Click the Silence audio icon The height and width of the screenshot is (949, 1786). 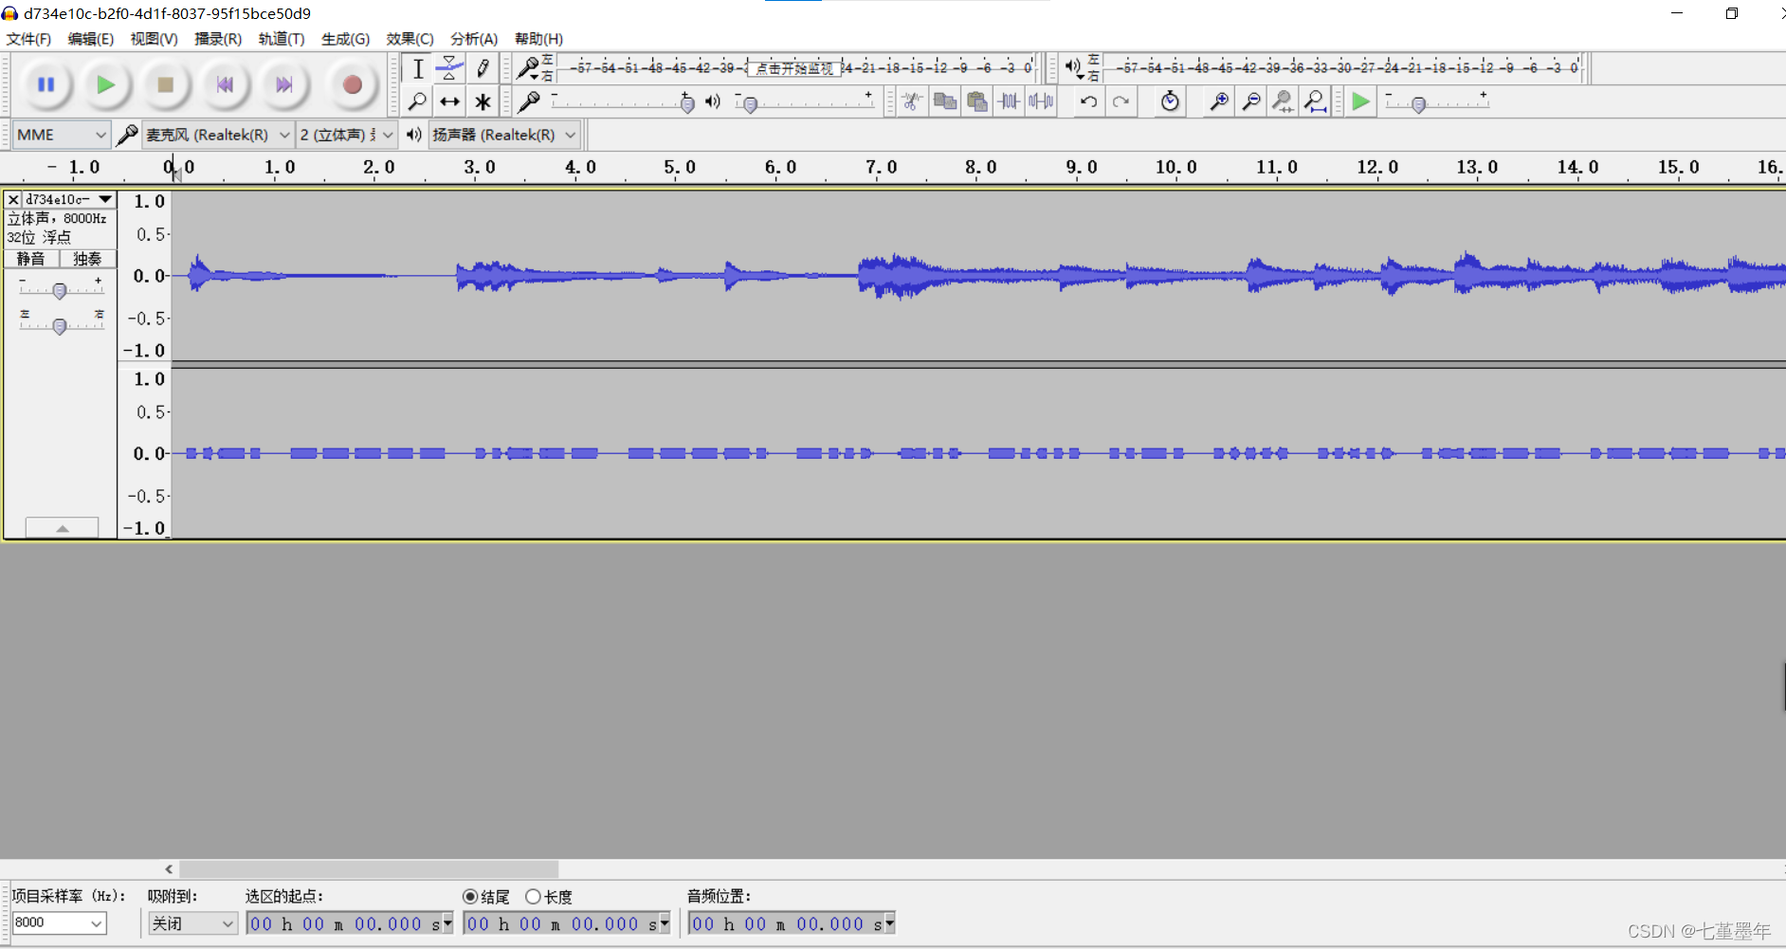(1041, 101)
